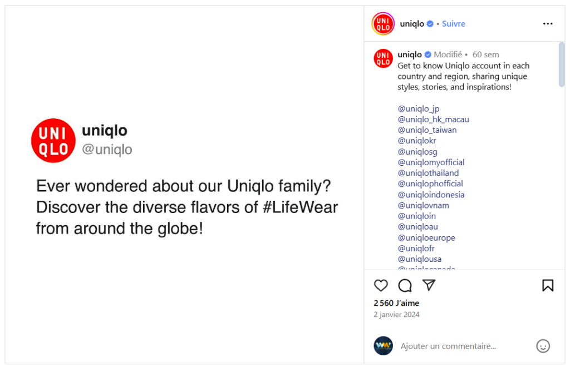The height and width of the screenshot is (367, 570).
Task: Open the three-dots more options menu
Action: 548,24
